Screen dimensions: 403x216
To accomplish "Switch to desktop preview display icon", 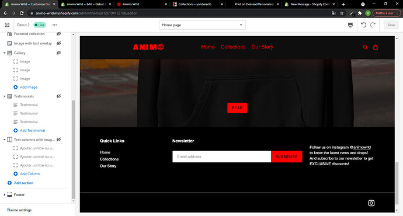I will point(350,25).
